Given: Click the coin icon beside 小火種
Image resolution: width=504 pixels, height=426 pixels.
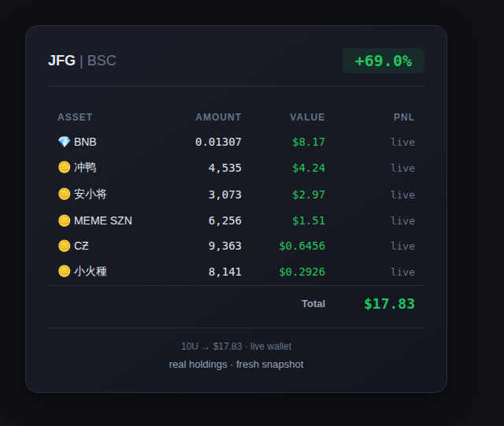Looking at the screenshot, I should 65,272.
